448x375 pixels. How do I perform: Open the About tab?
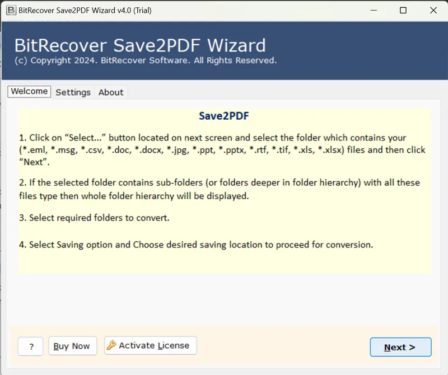tap(111, 92)
